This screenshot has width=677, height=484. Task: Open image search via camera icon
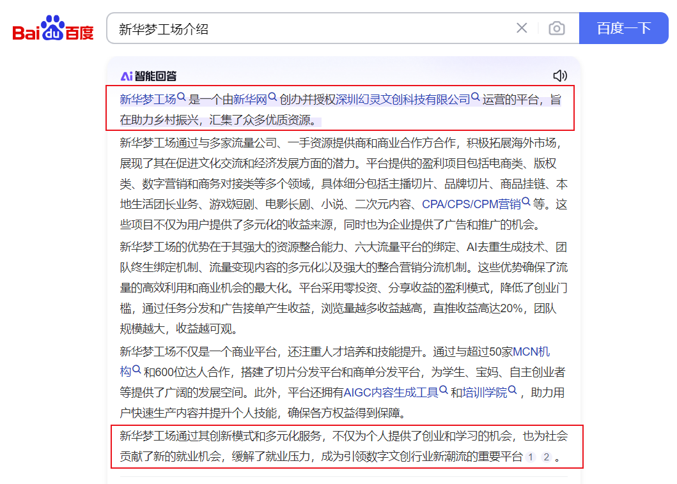click(557, 29)
